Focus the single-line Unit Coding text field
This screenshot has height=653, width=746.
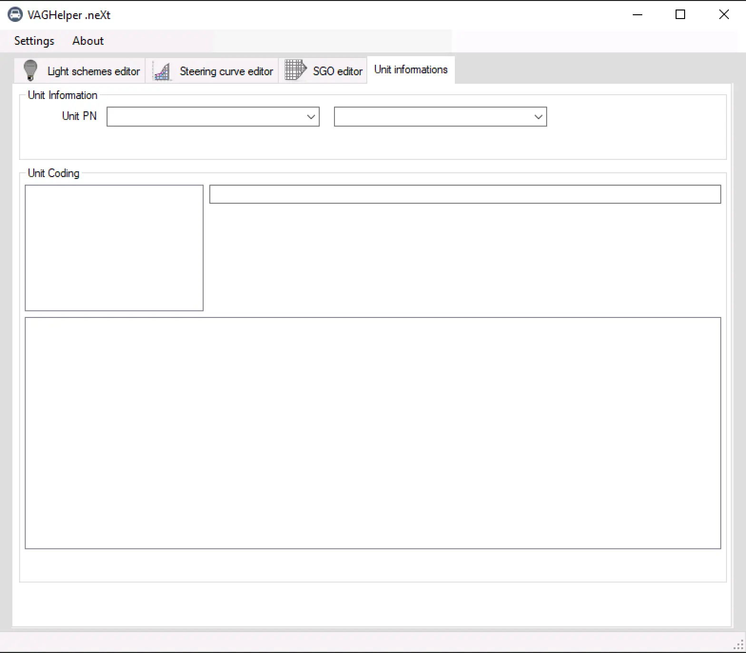click(x=465, y=194)
